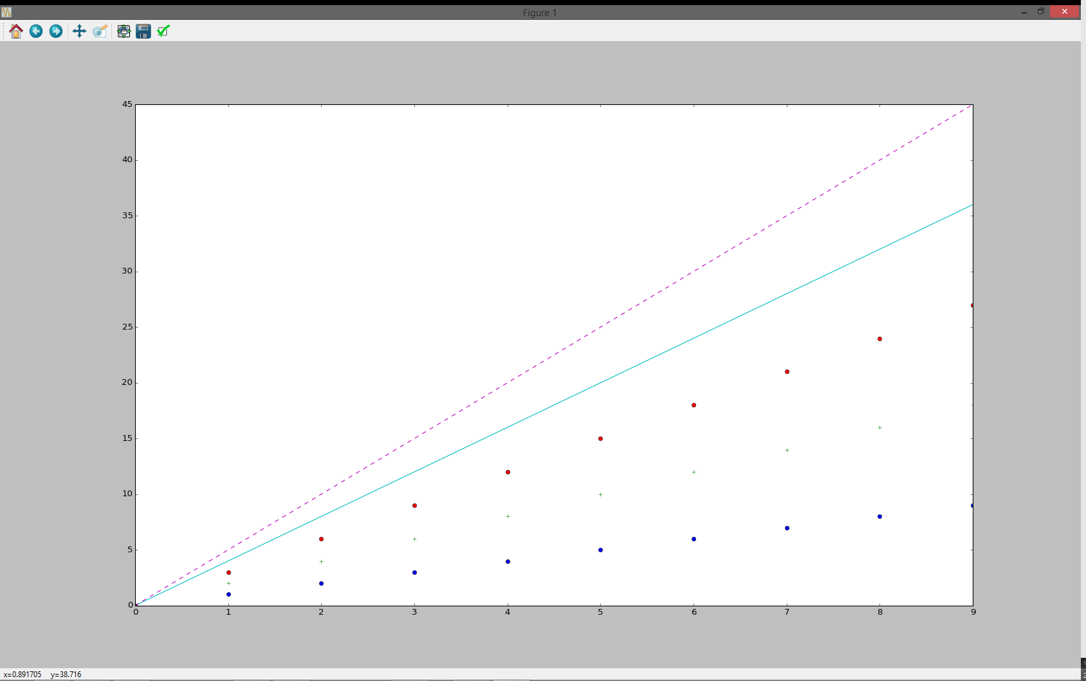Click the blue data point at x=4
1086x681 pixels.
pos(508,561)
